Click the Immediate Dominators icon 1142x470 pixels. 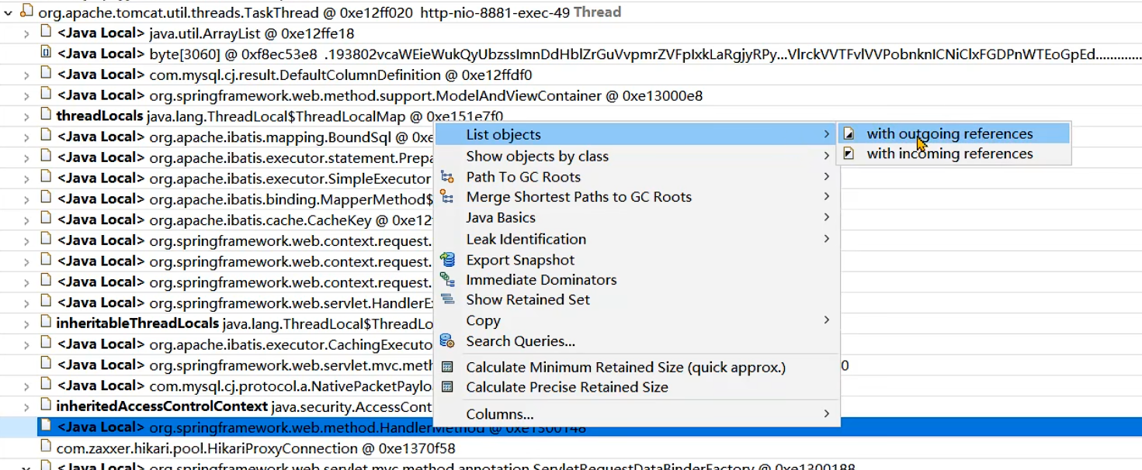coord(447,280)
